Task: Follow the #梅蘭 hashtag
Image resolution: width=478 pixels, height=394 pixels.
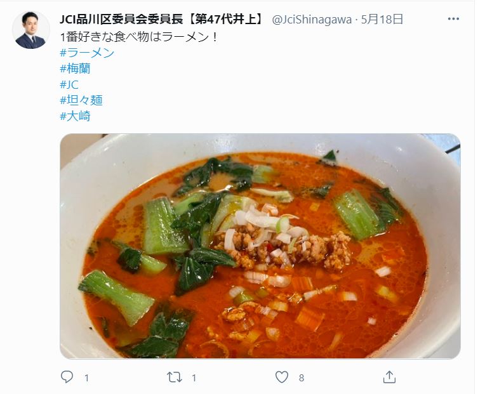Action: [75, 69]
